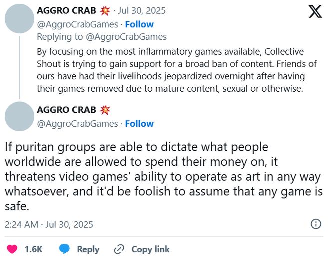Click the Reply text label
The image size is (330, 257).
coord(88,249)
